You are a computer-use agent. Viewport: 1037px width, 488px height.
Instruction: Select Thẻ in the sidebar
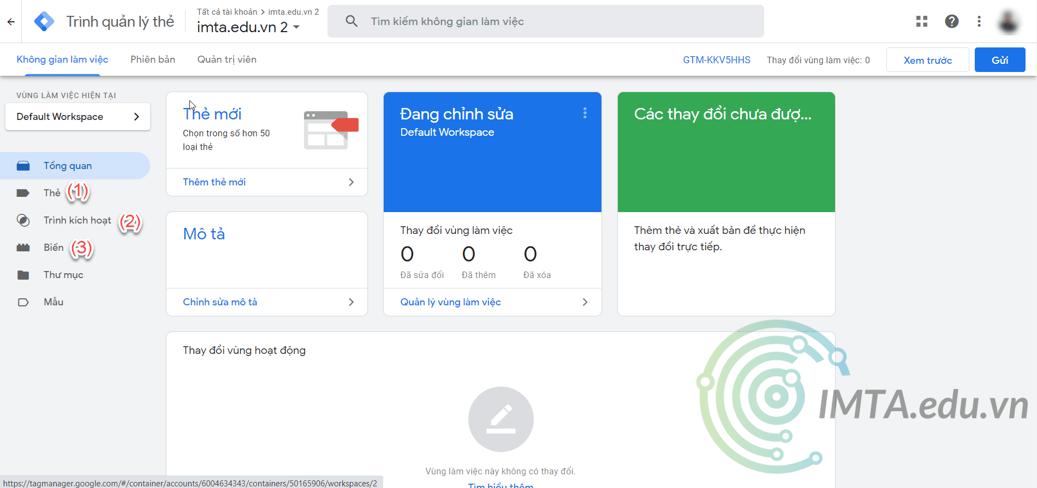[x=52, y=193]
